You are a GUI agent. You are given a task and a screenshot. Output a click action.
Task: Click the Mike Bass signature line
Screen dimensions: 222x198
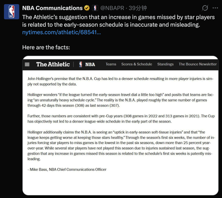67,169
